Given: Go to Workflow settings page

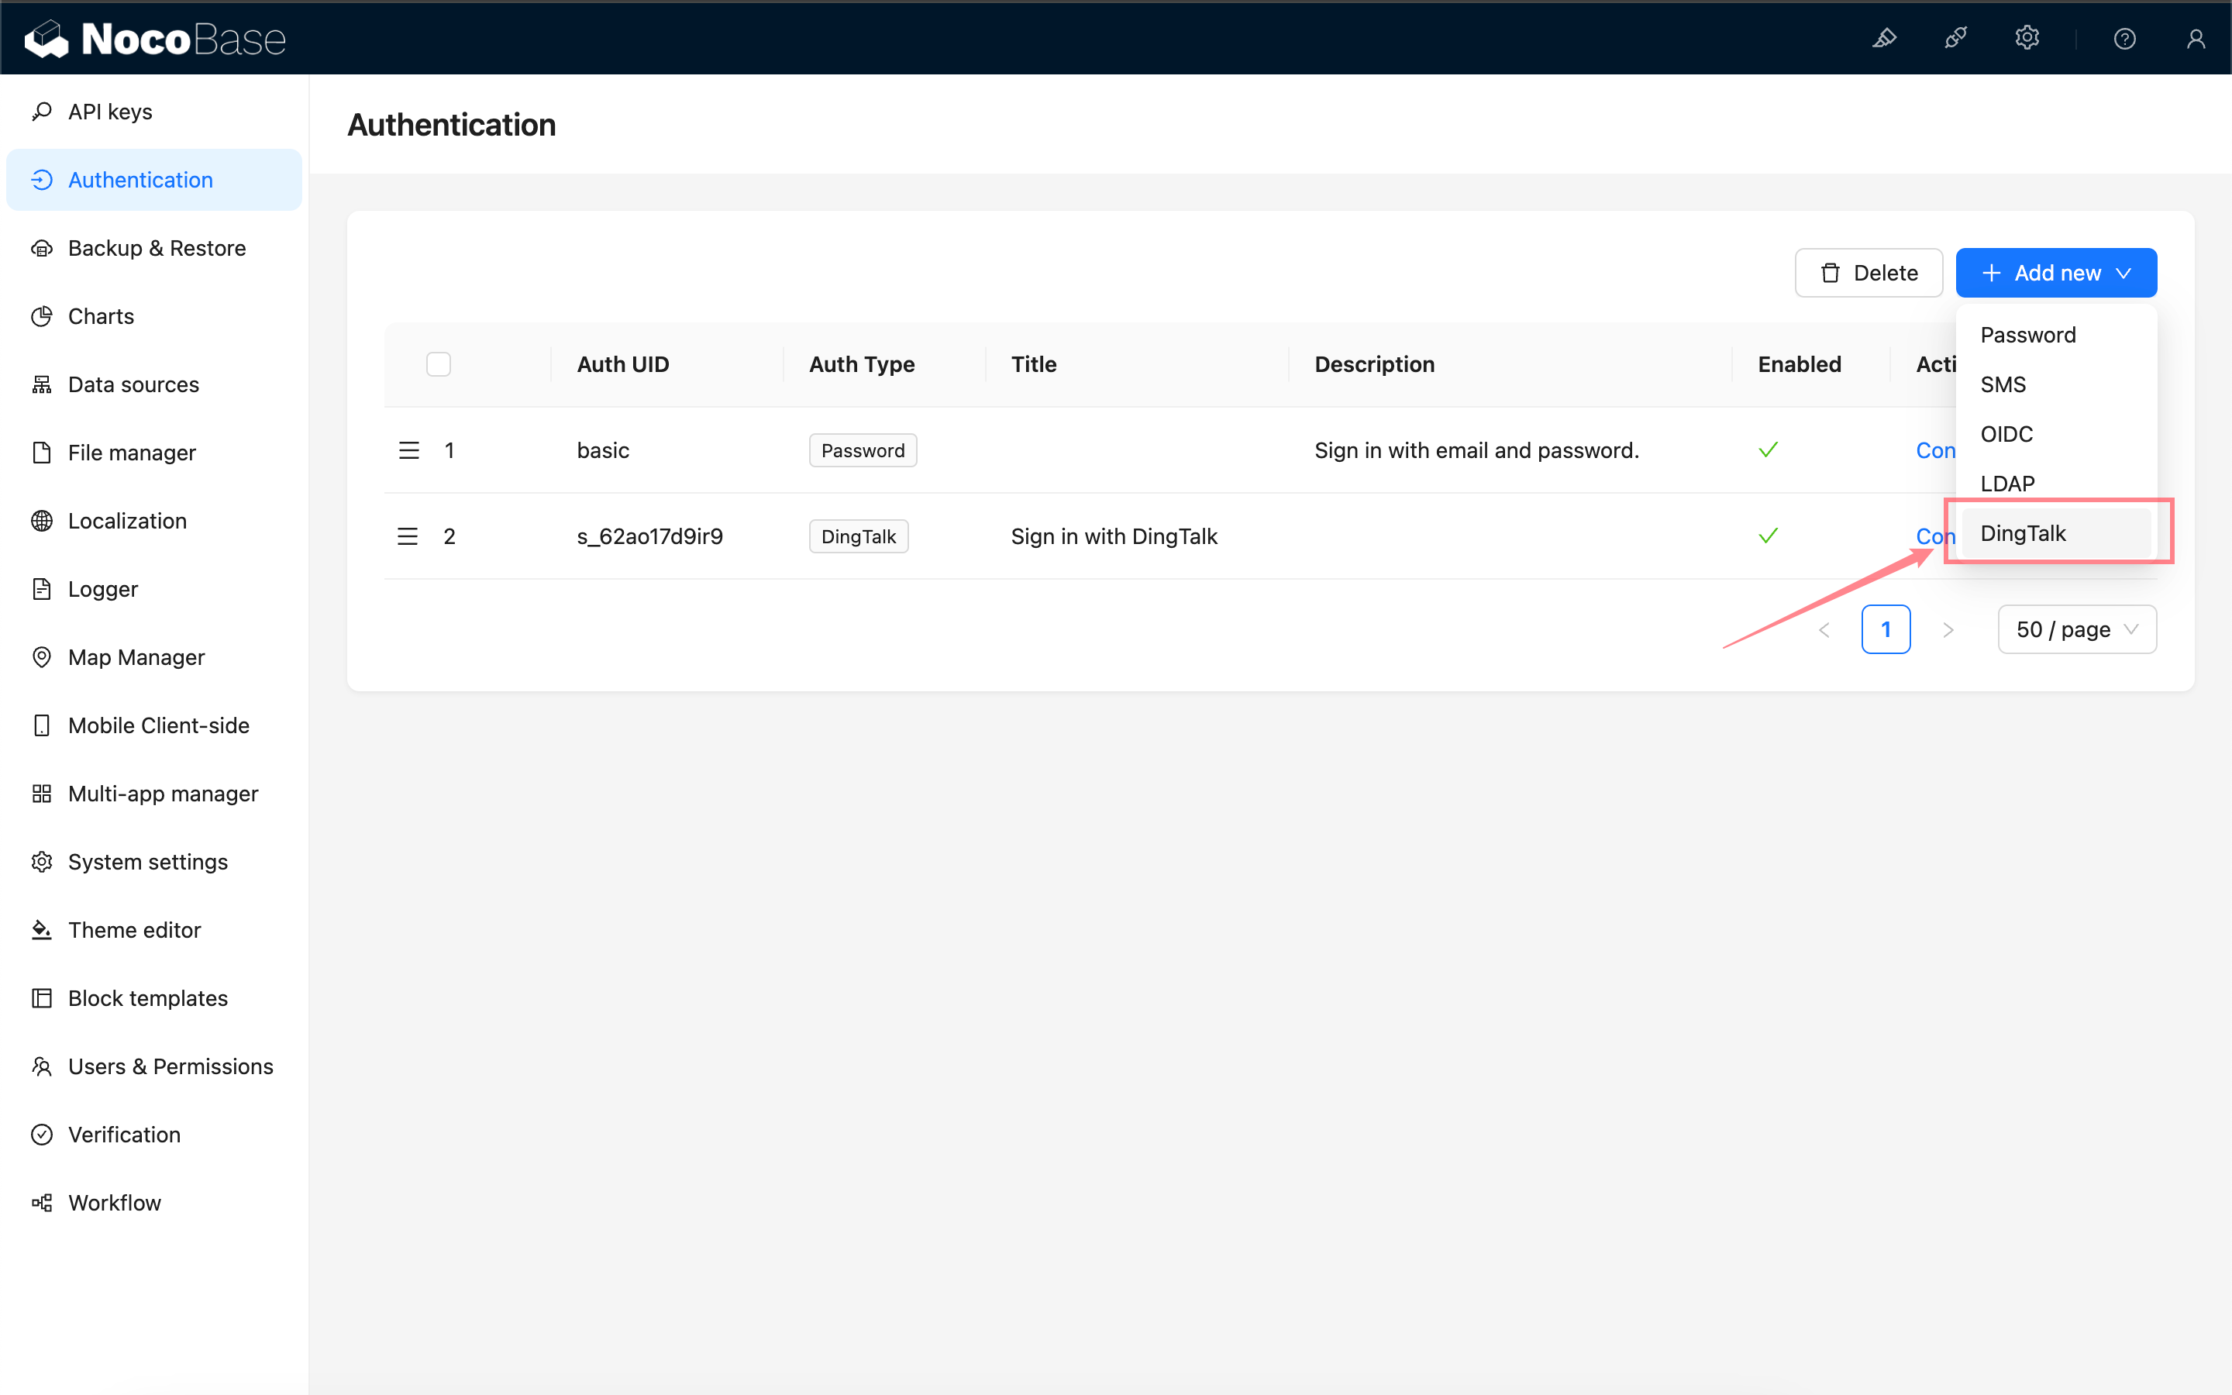Looking at the screenshot, I should point(115,1202).
